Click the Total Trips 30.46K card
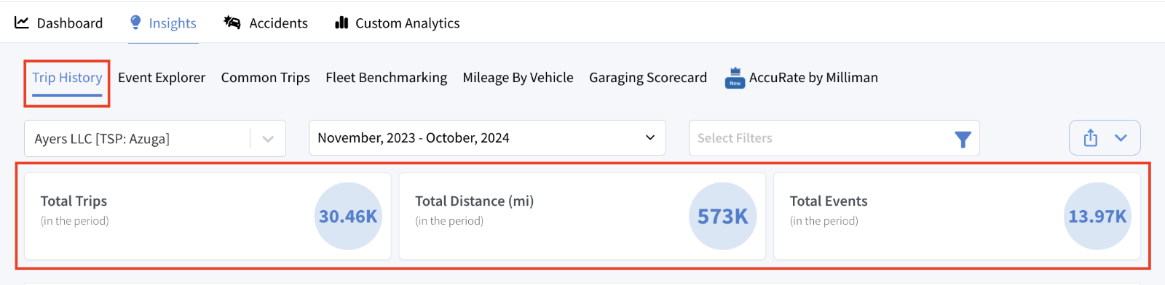Viewport: 1165px width, 285px height. tap(208, 216)
